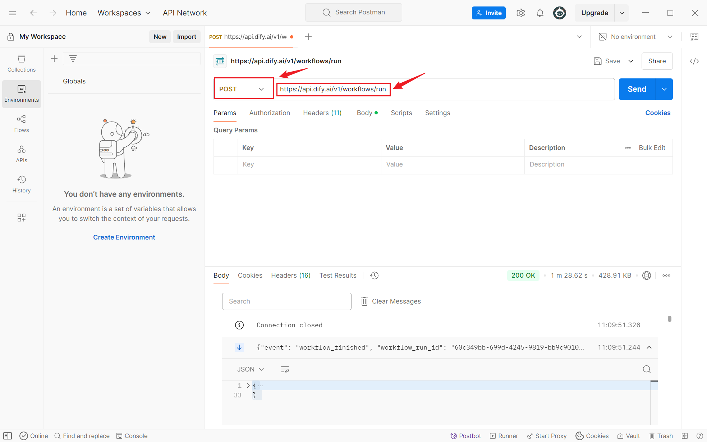Expand the folded JSON on line 1

pos(248,385)
